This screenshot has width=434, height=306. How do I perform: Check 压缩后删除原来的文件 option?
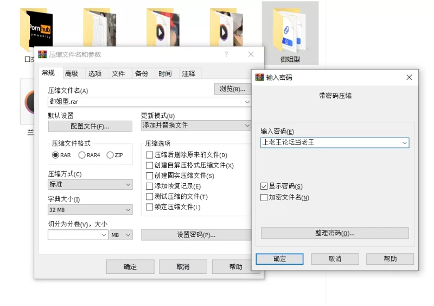click(x=150, y=155)
